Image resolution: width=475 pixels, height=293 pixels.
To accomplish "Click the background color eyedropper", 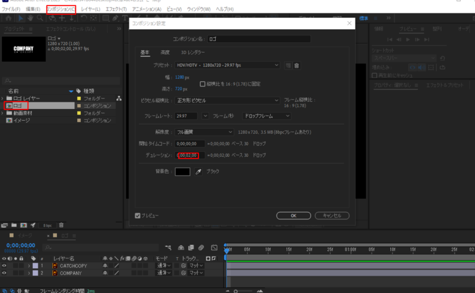I will [199, 171].
